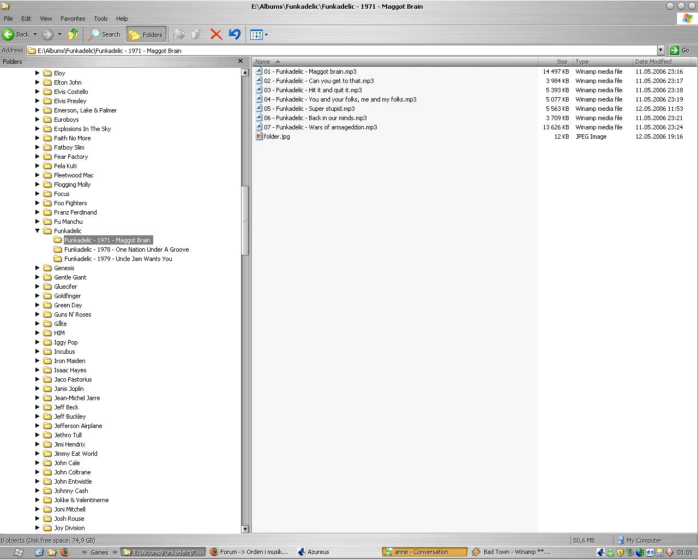
Task: Launch Firefox from quick launch bar
Action: pos(65,552)
